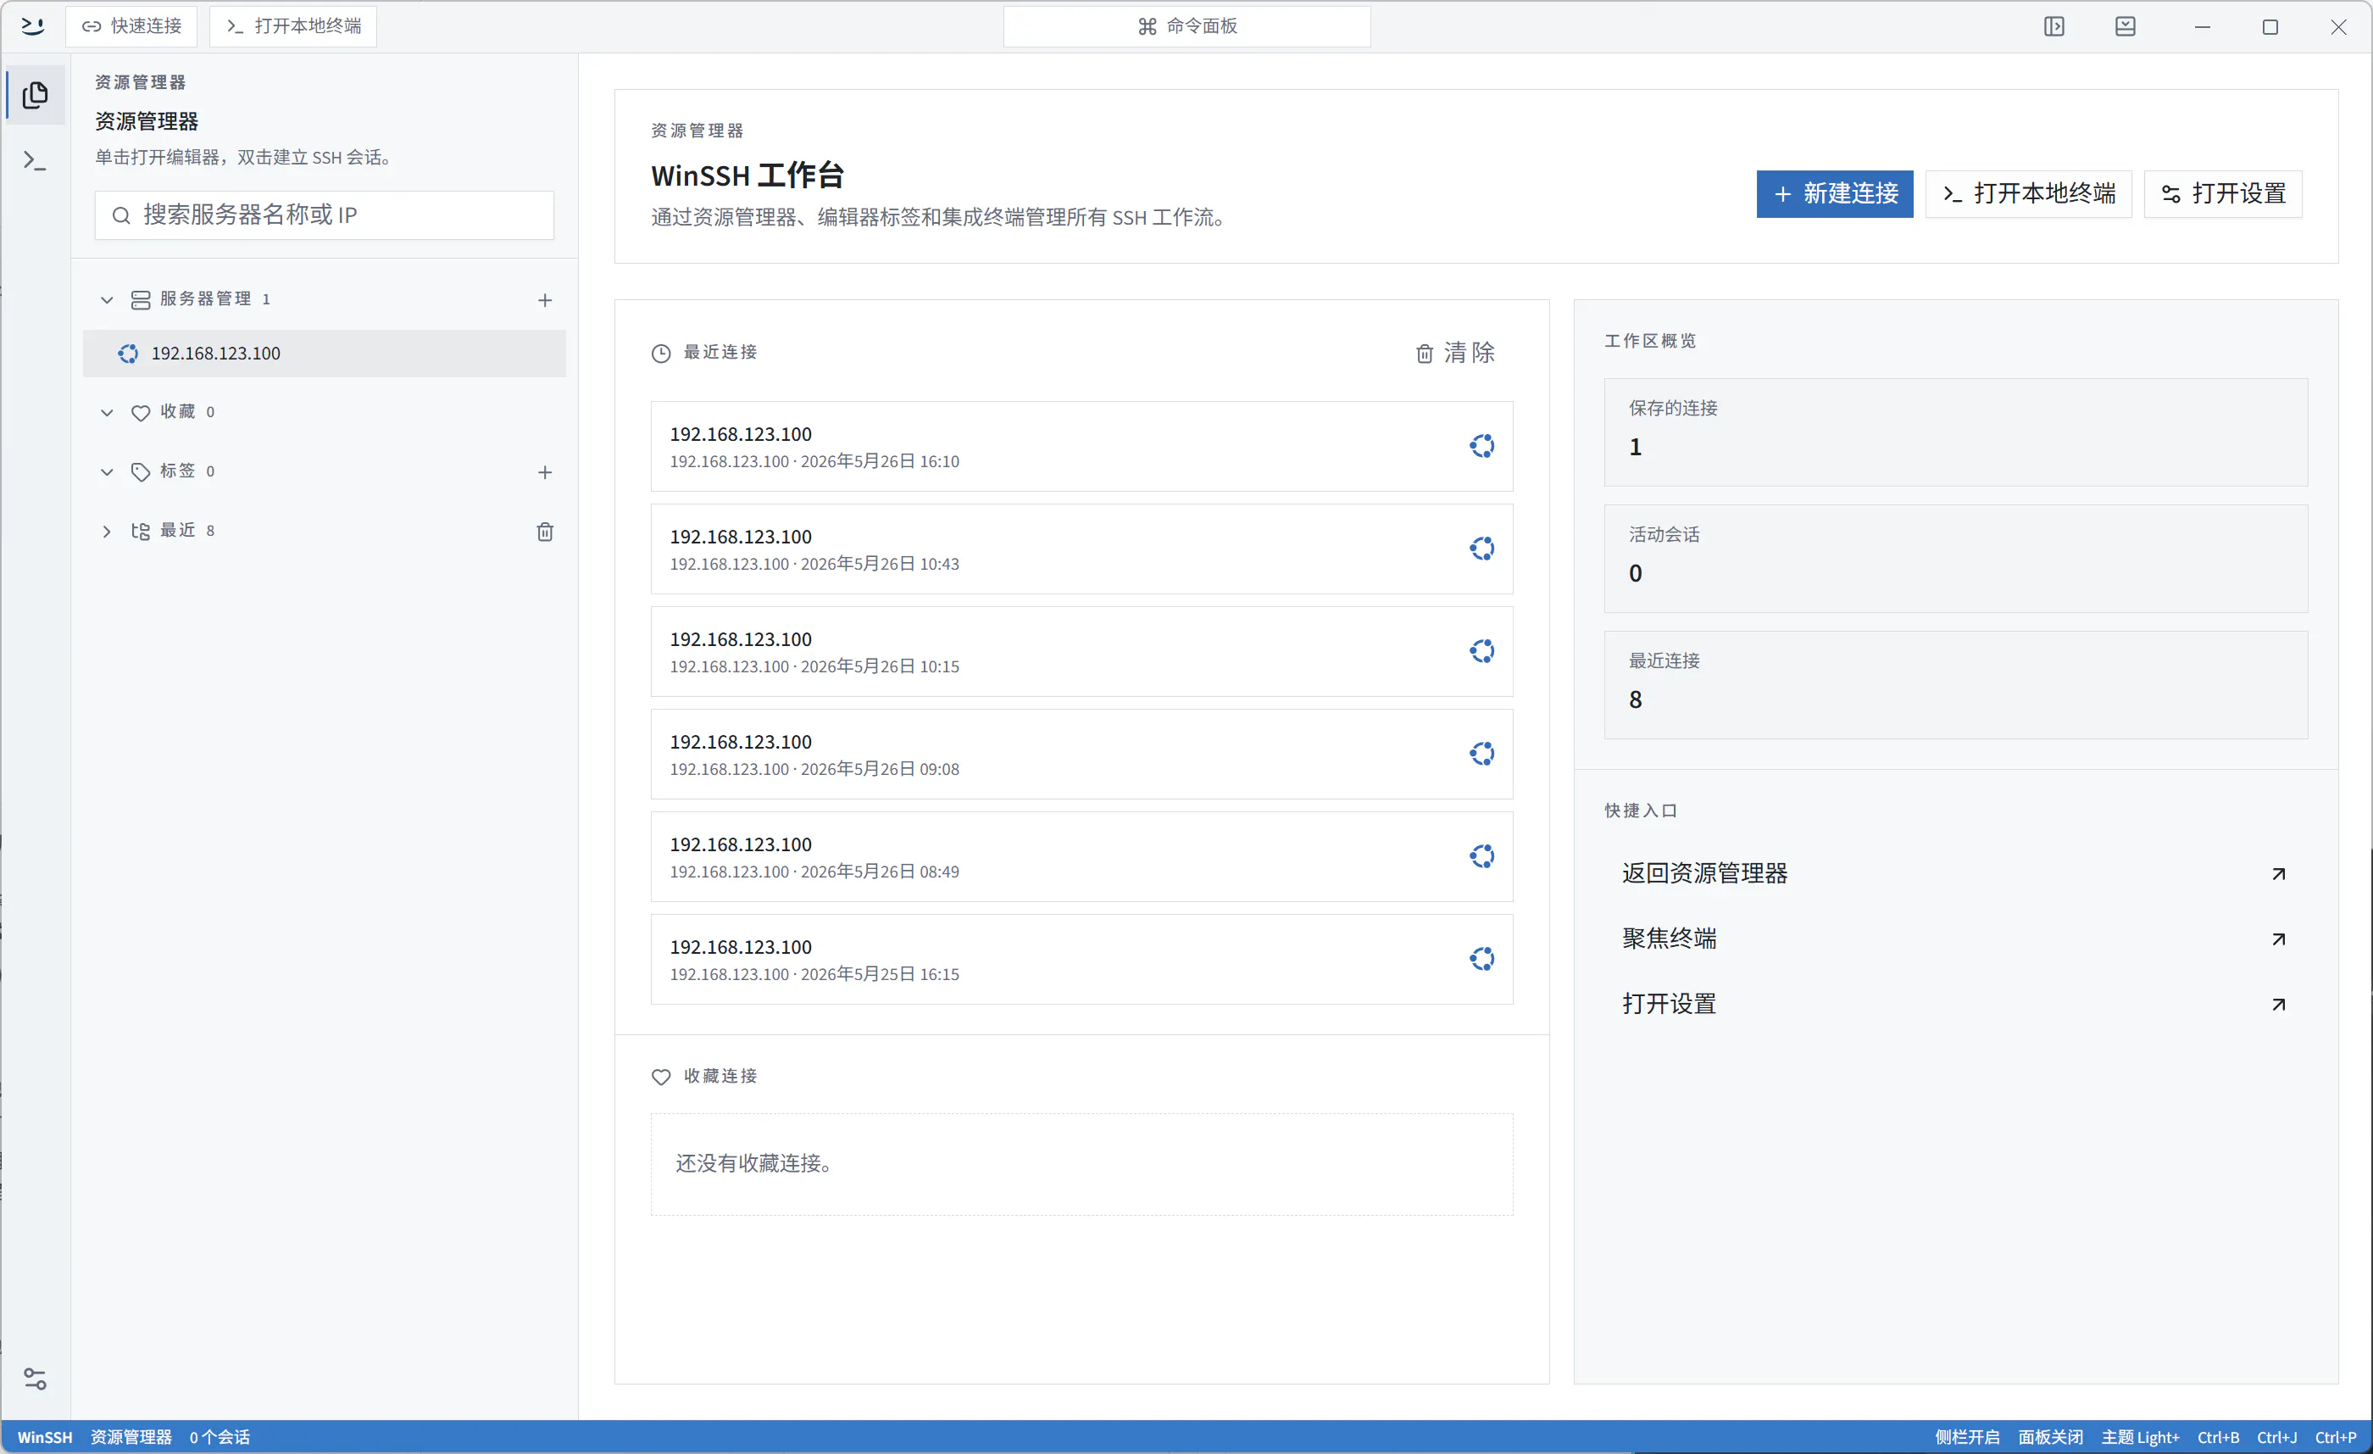The width and height of the screenshot is (2373, 1454).
Task: Open recent connection from 16:10
Action: pos(1081,446)
